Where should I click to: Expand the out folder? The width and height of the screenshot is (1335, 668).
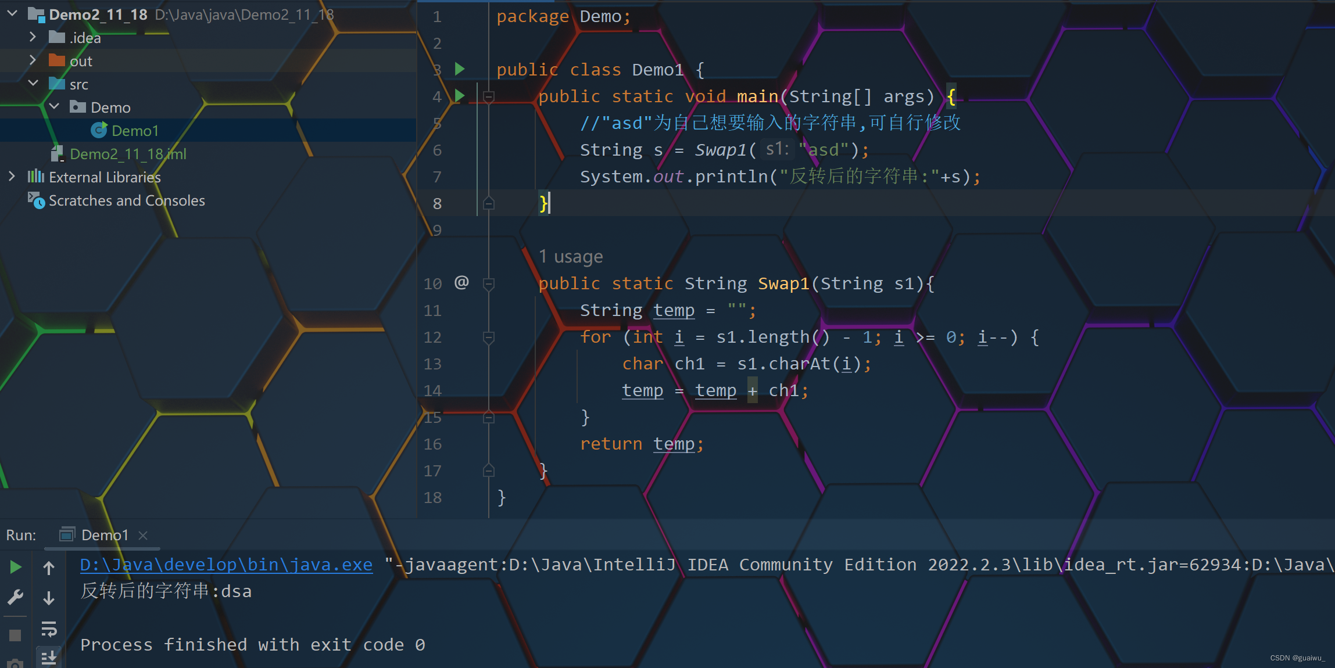[x=33, y=60]
